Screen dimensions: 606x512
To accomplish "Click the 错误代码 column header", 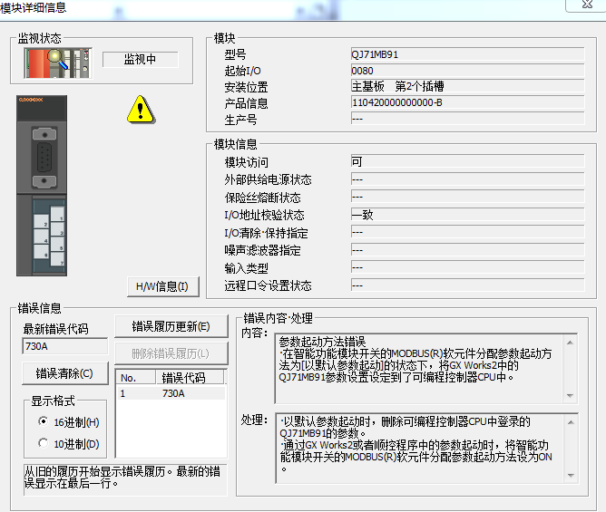I will coord(182,378).
